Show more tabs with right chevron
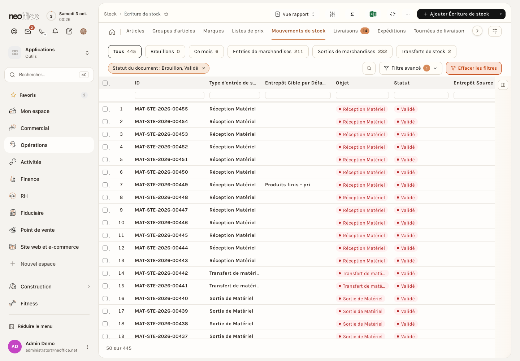The width and height of the screenshot is (520, 361). click(x=477, y=31)
